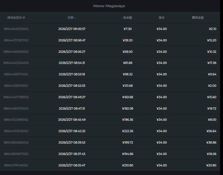The image size is (223, 175).
Task: Open session ID 88644247758002
Action: 16,97
